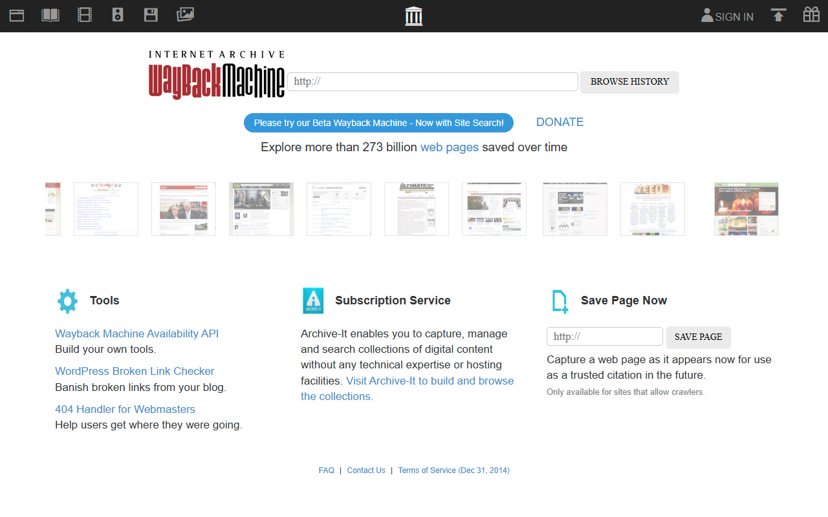This screenshot has width=828, height=517.
Task: Open WordPress Broken Link Checker link
Action: 135,371
